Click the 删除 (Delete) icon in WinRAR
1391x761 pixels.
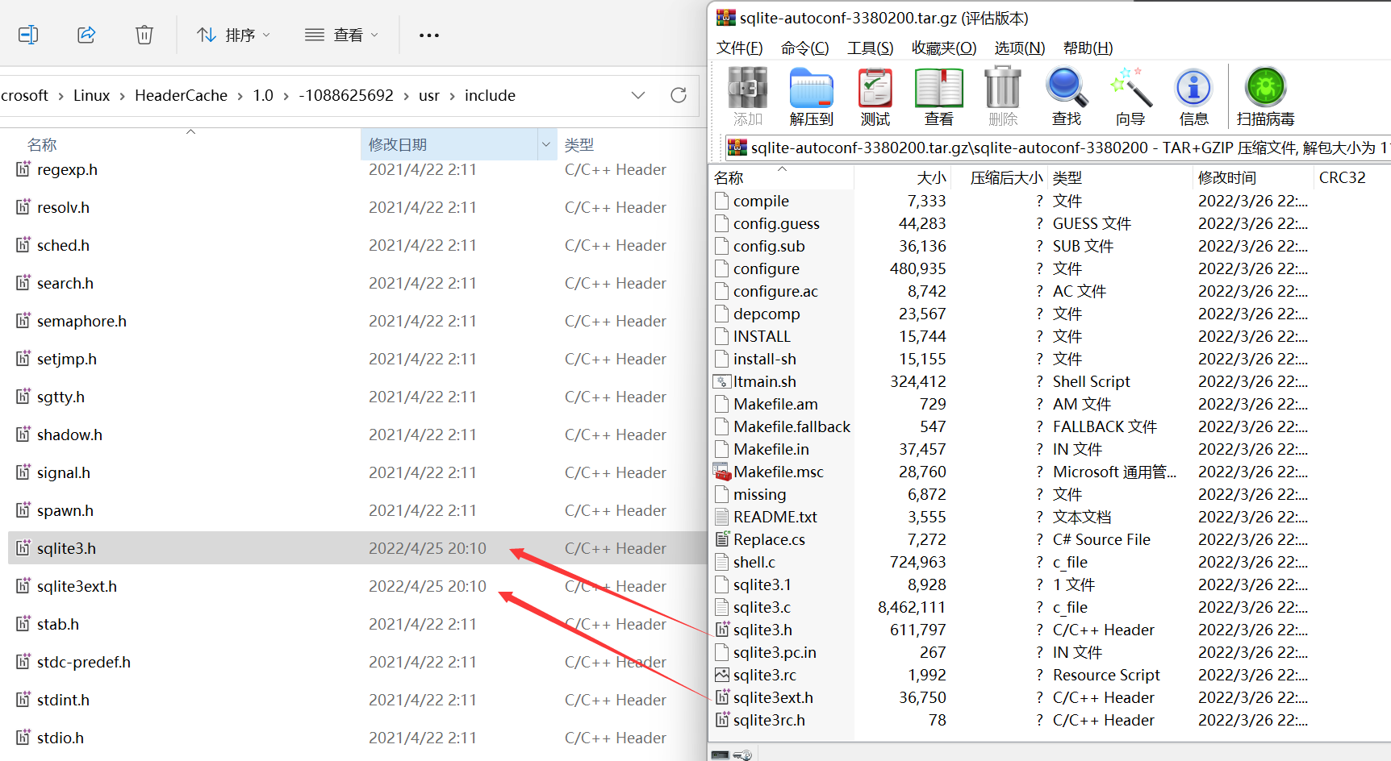click(1001, 95)
